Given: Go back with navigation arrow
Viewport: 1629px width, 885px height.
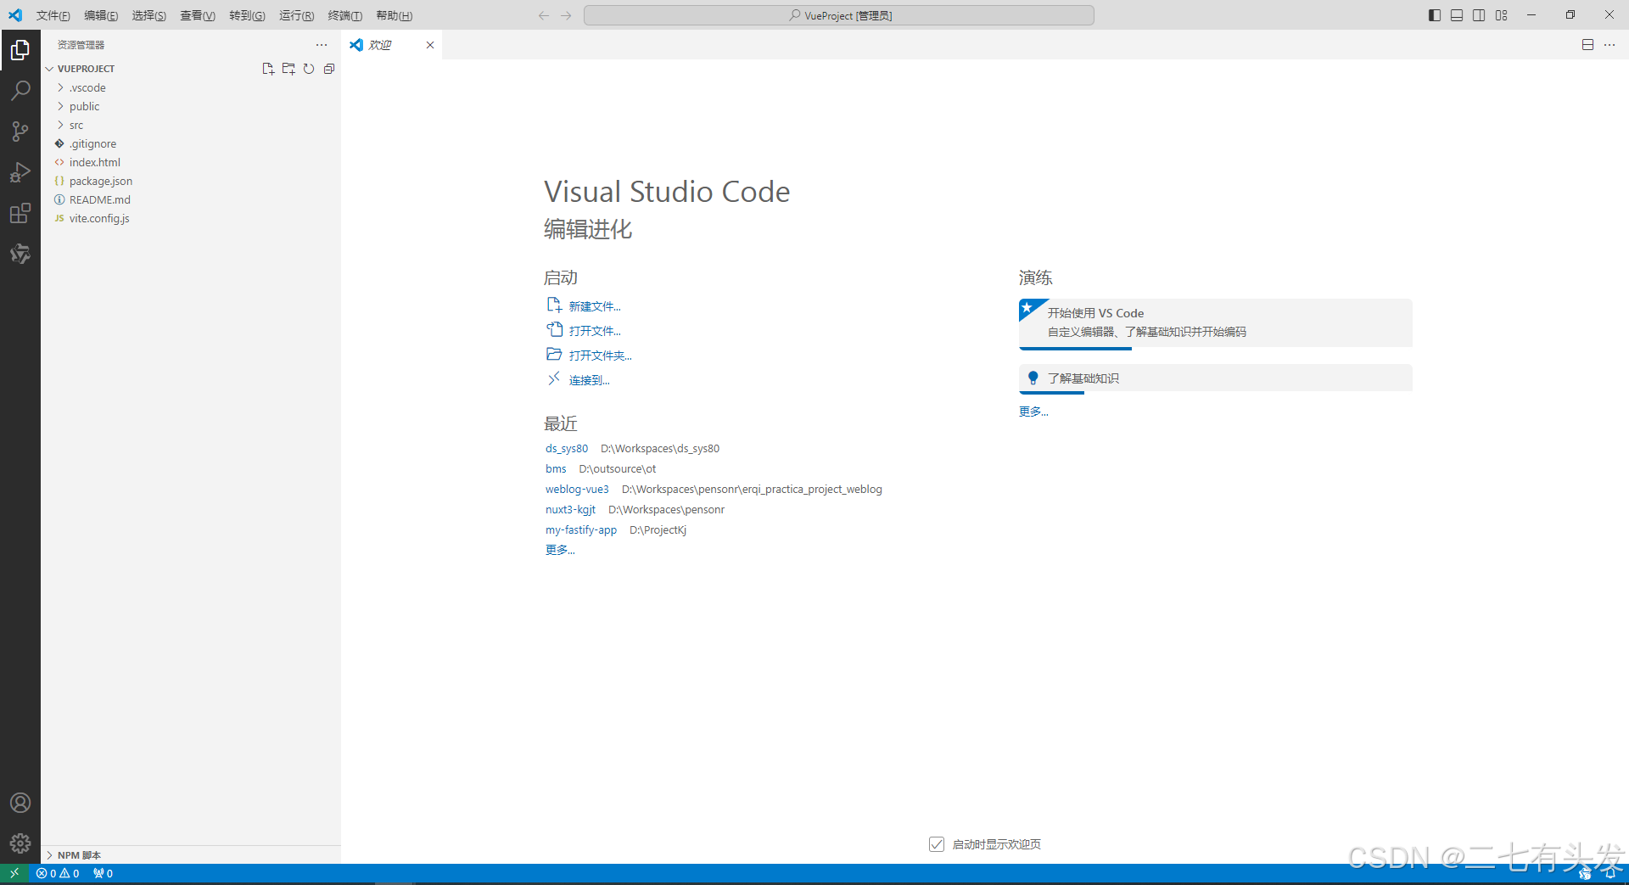Looking at the screenshot, I should point(544,15).
